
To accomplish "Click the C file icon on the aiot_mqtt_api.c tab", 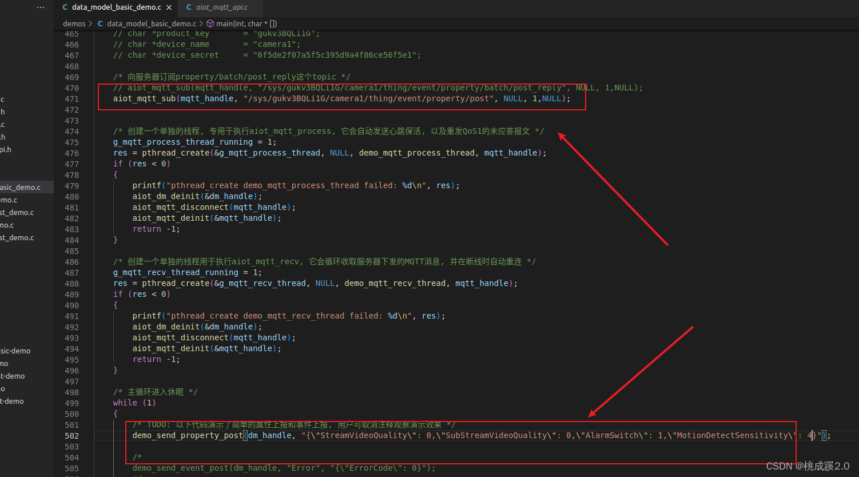I will [x=189, y=7].
